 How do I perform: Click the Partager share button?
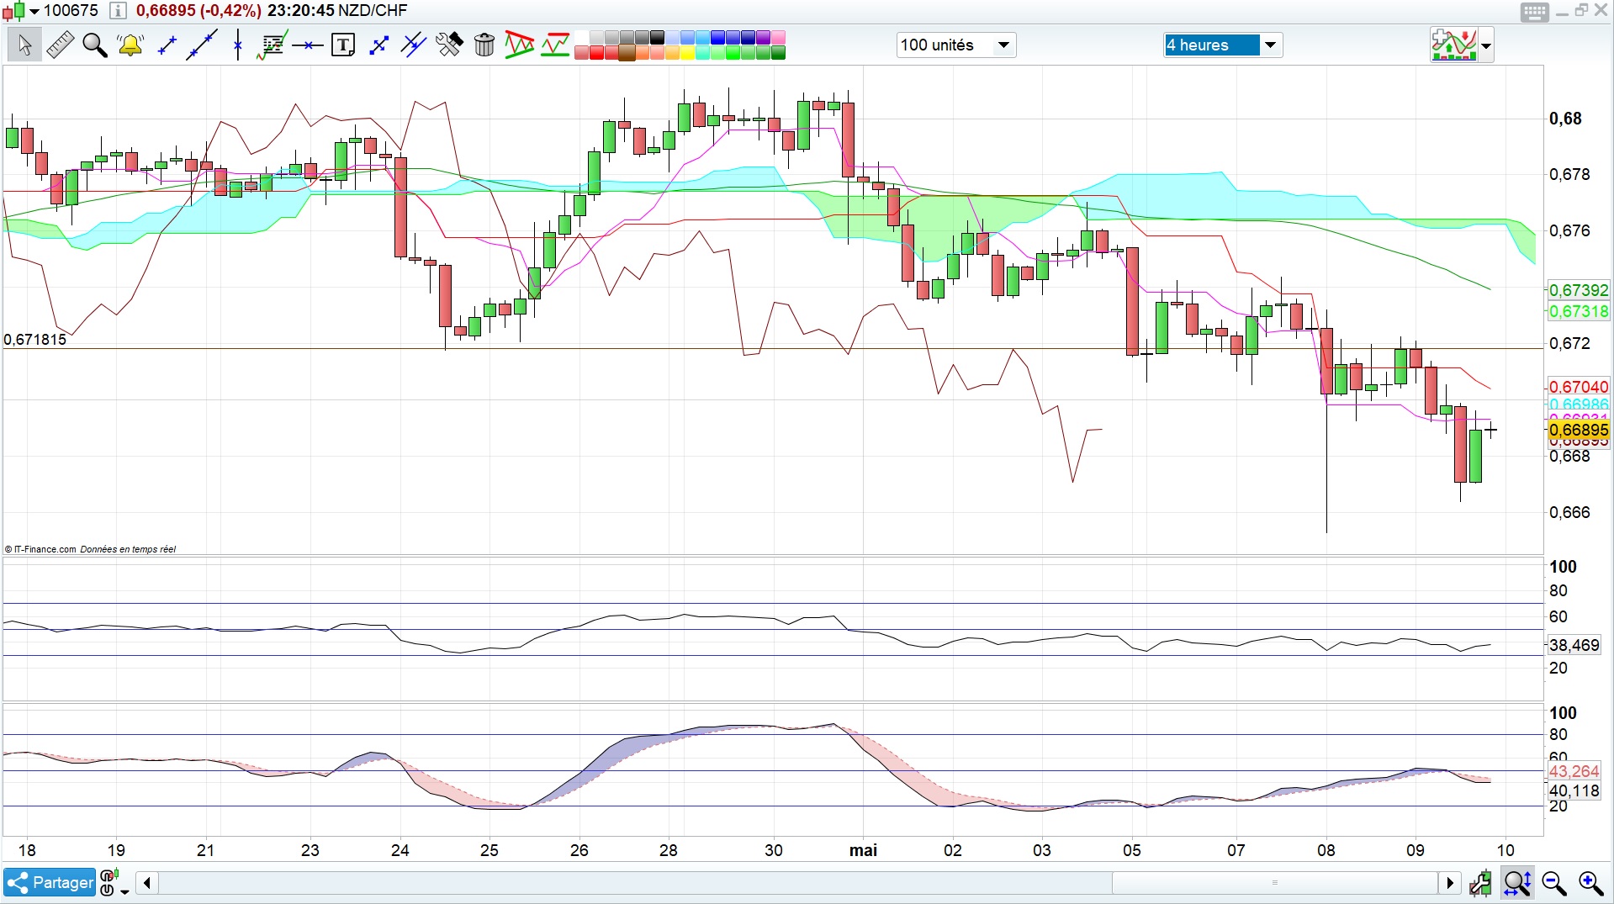point(50,883)
